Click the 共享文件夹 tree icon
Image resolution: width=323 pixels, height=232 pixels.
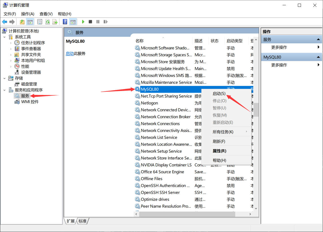coord(17,55)
